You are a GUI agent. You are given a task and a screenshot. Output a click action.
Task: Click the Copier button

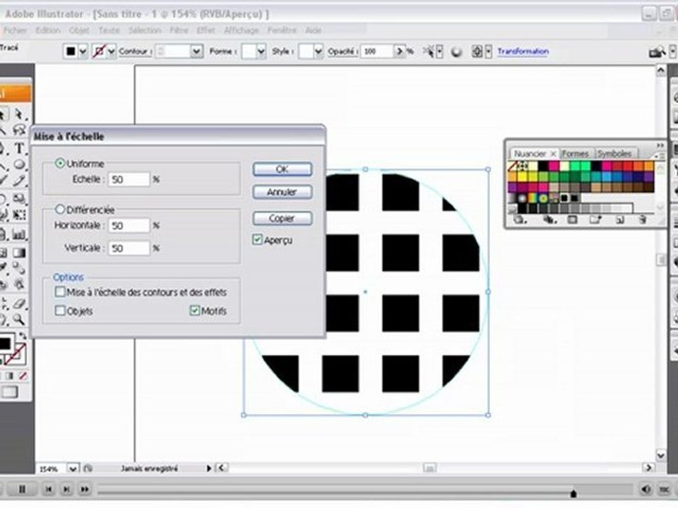point(282,219)
